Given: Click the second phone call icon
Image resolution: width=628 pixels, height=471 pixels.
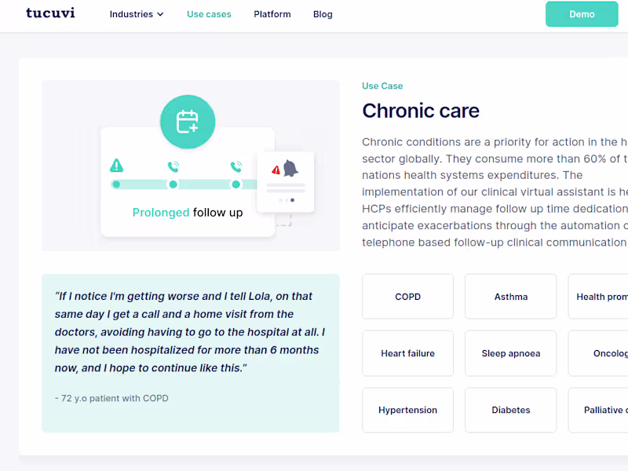Looking at the screenshot, I should coord(235,166).
